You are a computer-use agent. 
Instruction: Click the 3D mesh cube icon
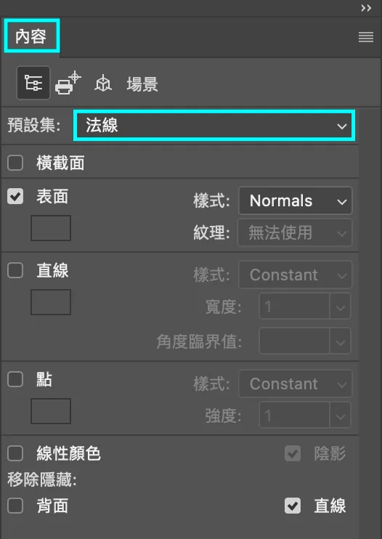(103, 84)
